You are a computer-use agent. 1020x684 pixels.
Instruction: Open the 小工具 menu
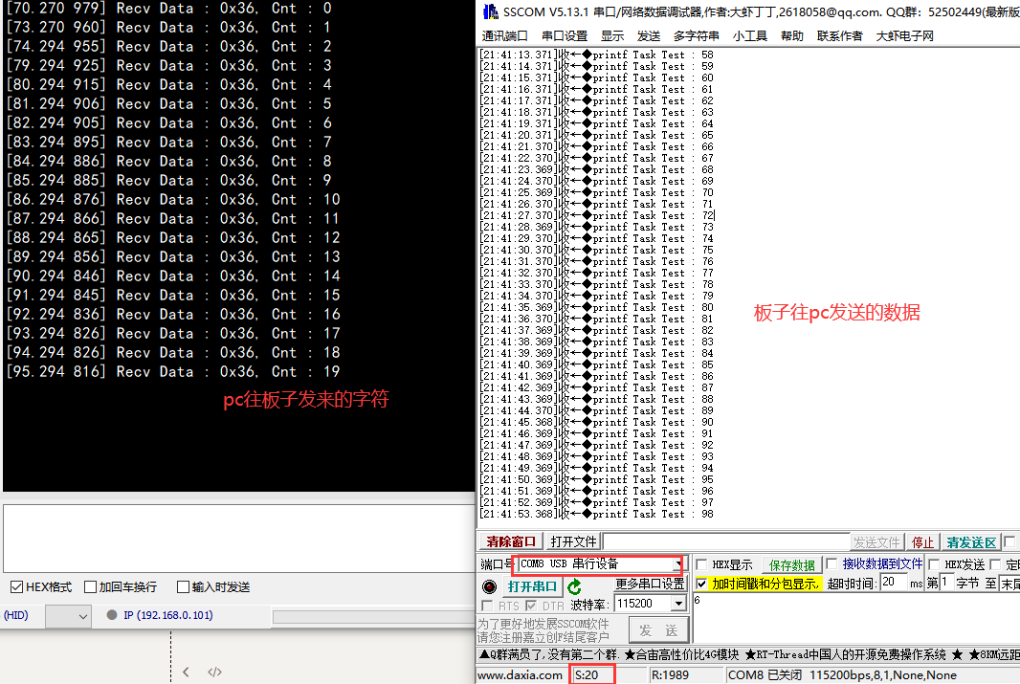[x=750, y=35]
